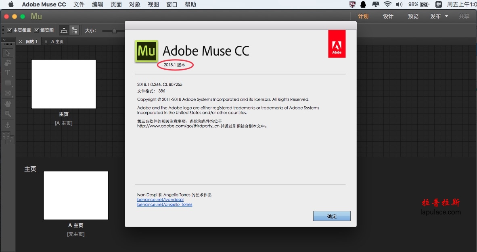Click the build number 2018.1.0.266 text
477x252 pixels.
160,85
